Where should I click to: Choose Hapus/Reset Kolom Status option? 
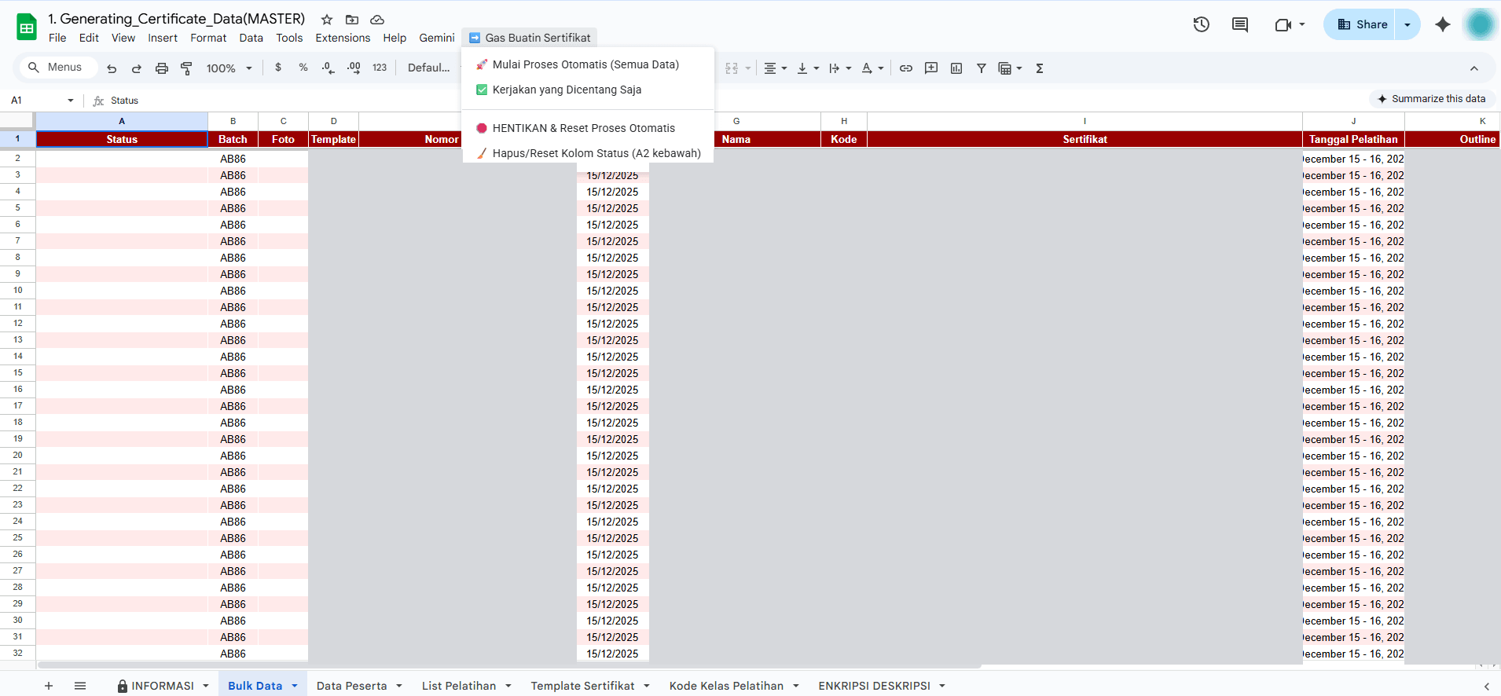pos(588,153)
